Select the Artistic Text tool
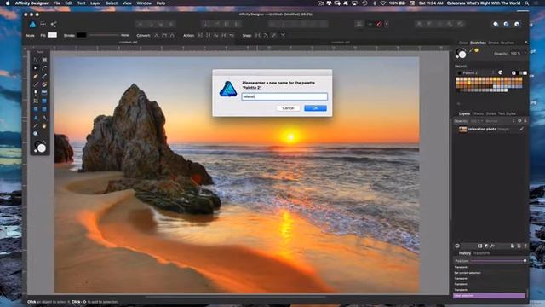This screenshot has width=545, height=307. pos(44,118)
